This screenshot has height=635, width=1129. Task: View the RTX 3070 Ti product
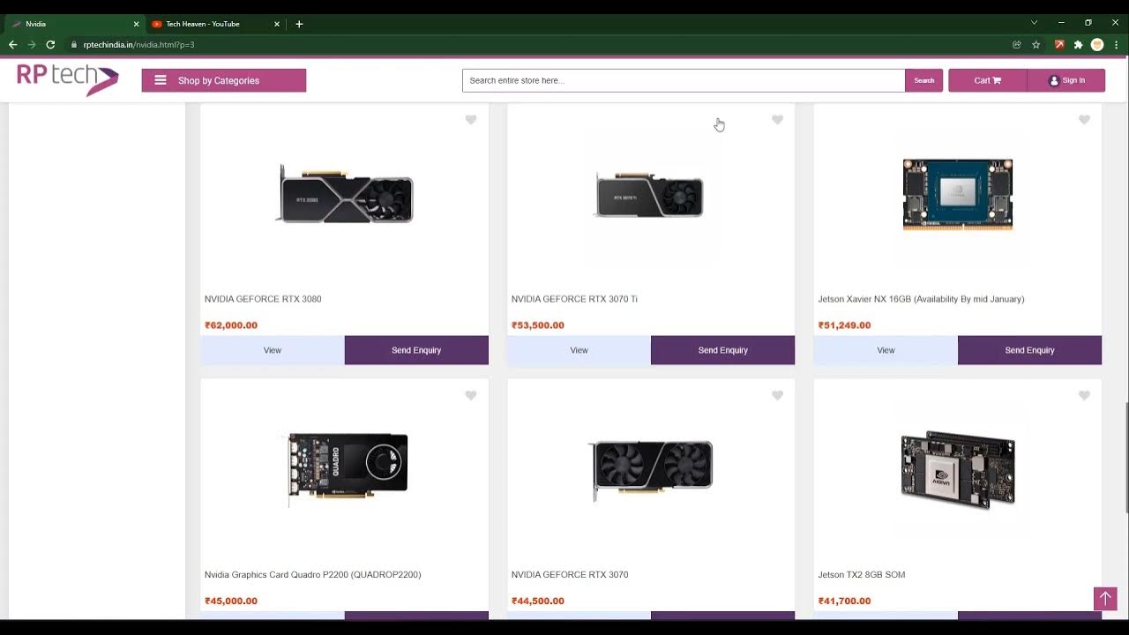click(x=579, y=350)
